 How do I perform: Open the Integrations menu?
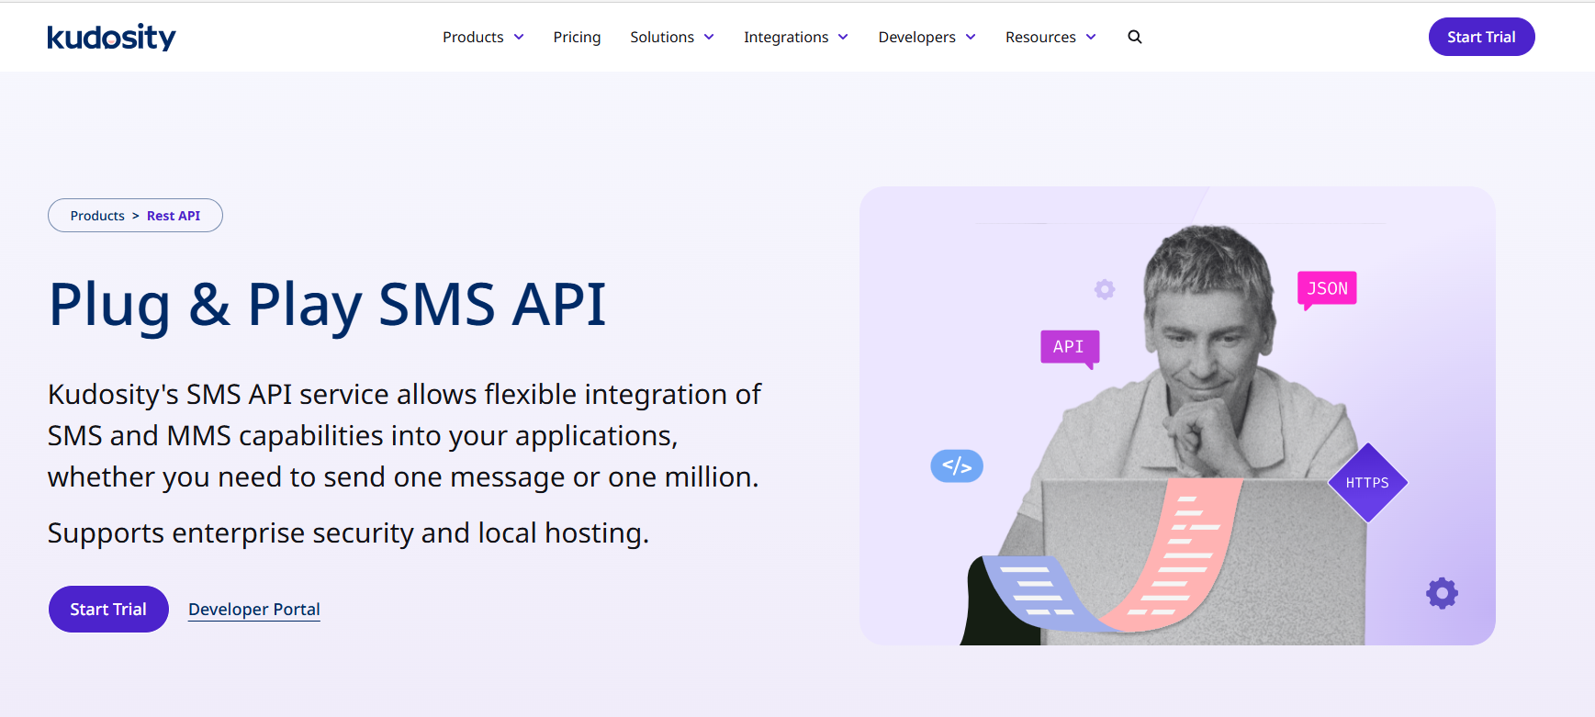(x=786, y=37)
